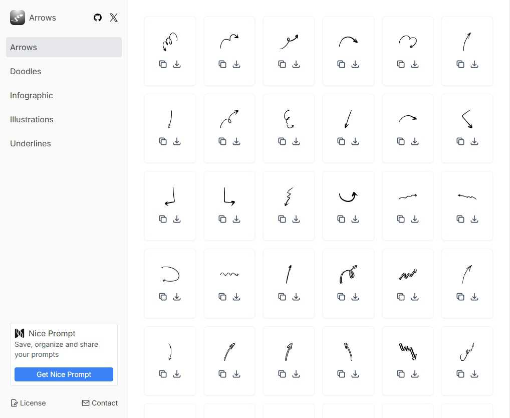The width and height of the screenshot is (510, 418).
Task: Open the Contact link
Action: coord(100,403)
